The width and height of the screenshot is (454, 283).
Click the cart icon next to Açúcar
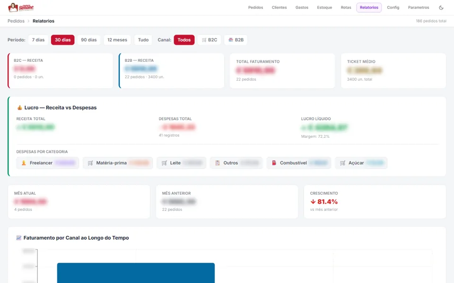click(342, 163)
